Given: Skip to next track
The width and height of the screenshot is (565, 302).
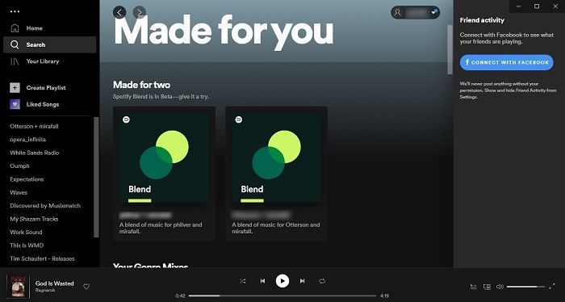Looking at the screenshot, I should click(x=303, y=281).
